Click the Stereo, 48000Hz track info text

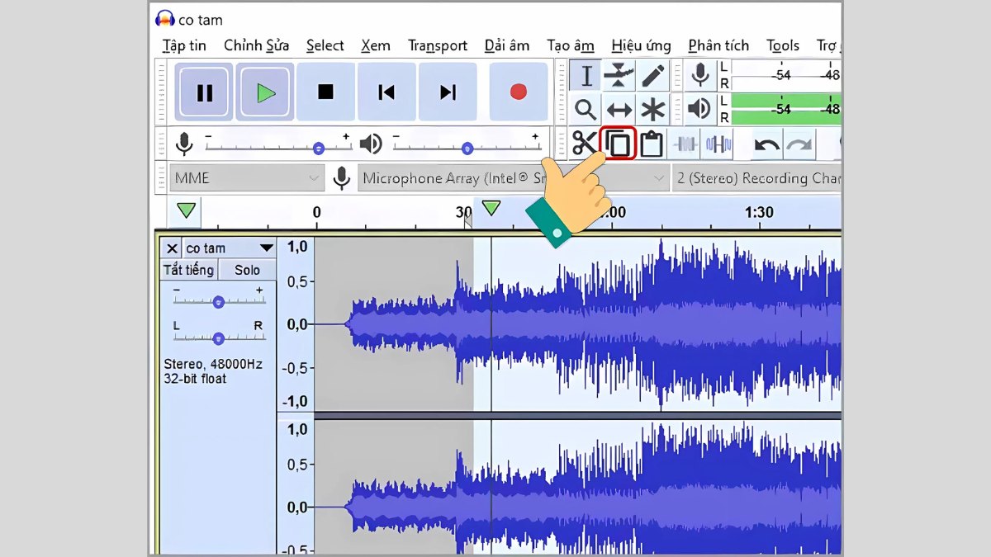(213, 364)
